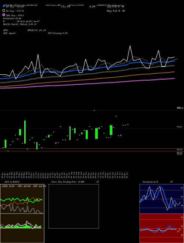Click the 'Stochastics: 33.46' reading
184x243 pixels.
coord(12,18)
